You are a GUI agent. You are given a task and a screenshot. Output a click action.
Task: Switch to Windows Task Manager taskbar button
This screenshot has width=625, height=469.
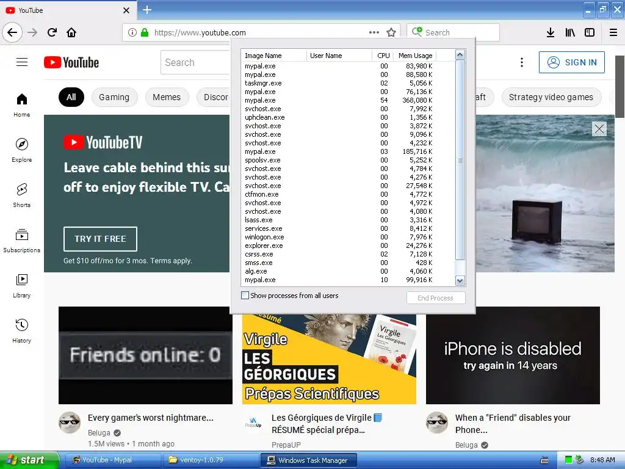[308, 460]
